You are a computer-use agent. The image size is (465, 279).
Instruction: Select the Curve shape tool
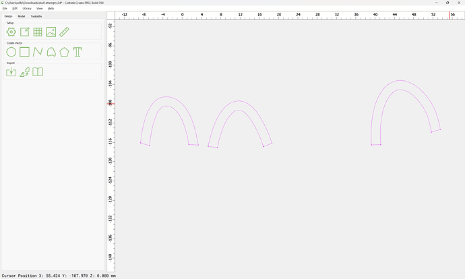tap(51, 52)
